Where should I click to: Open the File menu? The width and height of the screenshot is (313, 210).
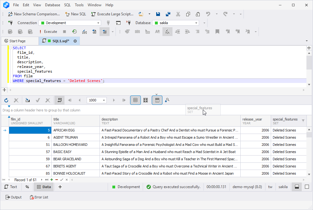coord(16,5)
